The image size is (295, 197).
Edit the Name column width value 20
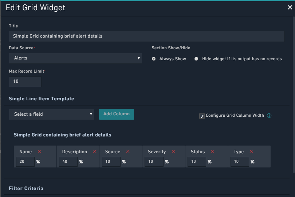(25, 162)
